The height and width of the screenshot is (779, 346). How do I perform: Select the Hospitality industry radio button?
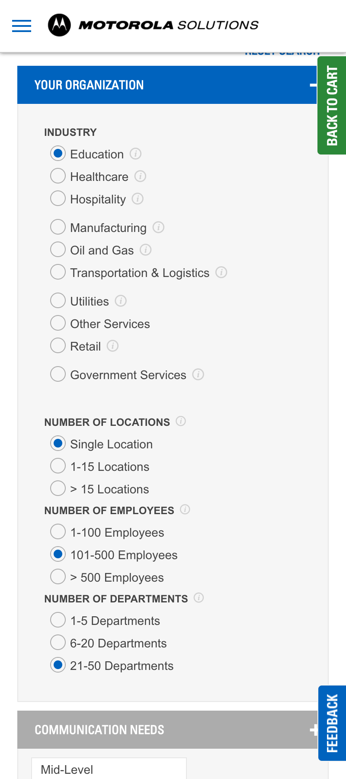58,199
